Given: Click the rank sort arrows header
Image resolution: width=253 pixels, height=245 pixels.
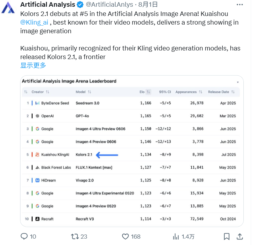Looking at the screenshot, I should point(26,92).
